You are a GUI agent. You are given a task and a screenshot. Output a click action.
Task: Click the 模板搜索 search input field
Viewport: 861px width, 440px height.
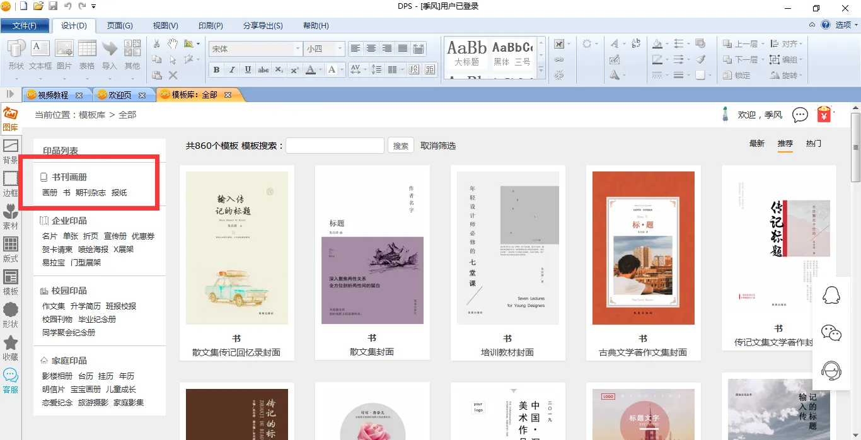pos(335,146)
